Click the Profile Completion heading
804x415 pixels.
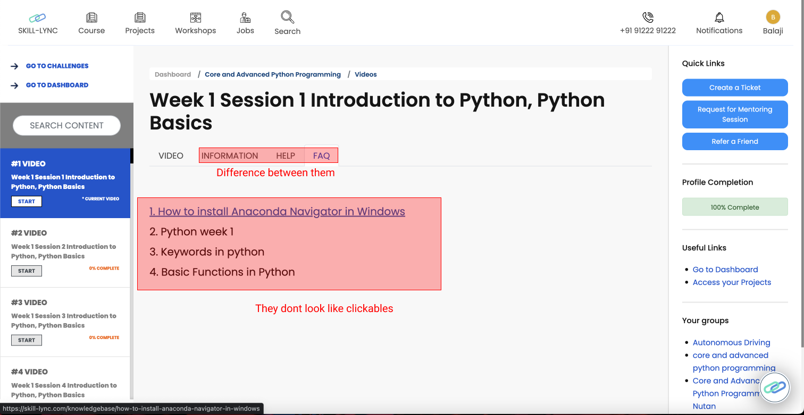pos(718,182)
